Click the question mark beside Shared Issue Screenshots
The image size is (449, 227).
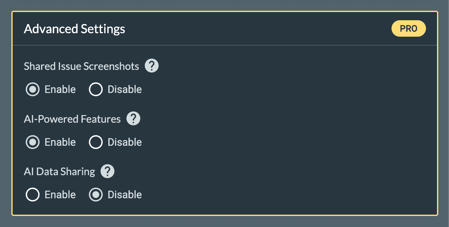click(152, 66)
